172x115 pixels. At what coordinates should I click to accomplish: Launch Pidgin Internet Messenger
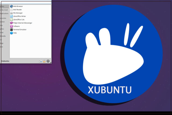(30, 23)
